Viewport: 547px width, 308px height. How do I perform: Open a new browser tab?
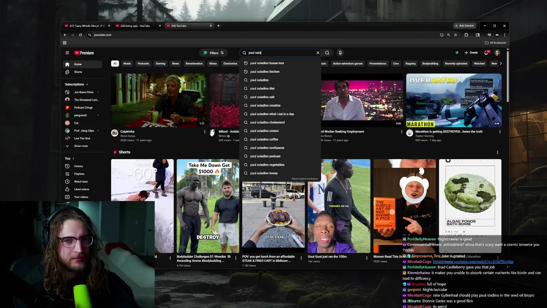click(218, 26)
